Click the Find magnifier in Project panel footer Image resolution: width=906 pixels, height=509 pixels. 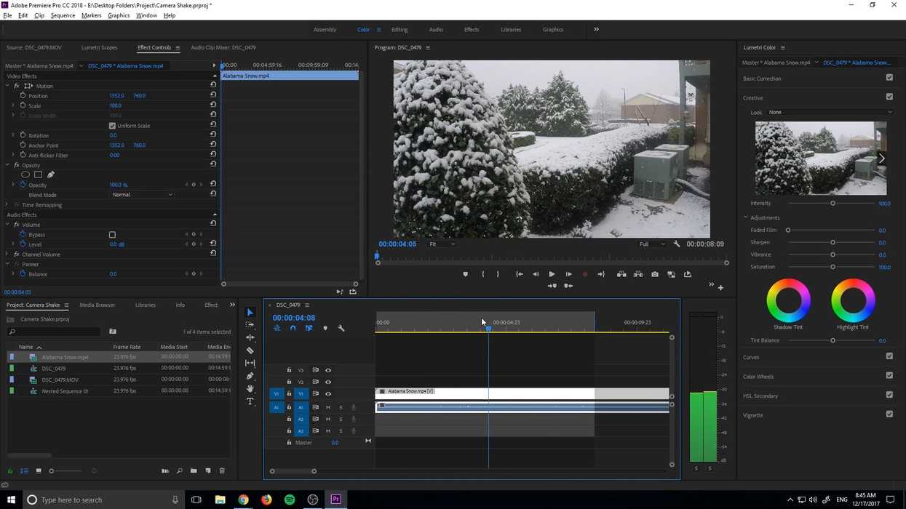(x=179, y=471)
